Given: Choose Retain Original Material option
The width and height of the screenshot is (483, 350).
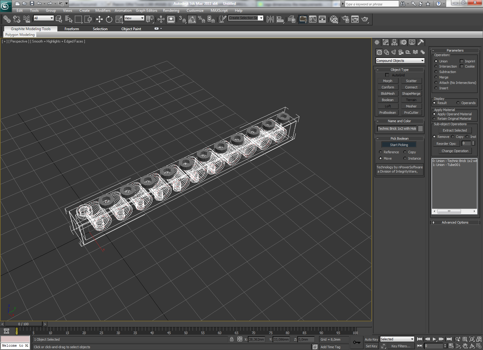Looking at the screenshot, I should click(434, 119).
